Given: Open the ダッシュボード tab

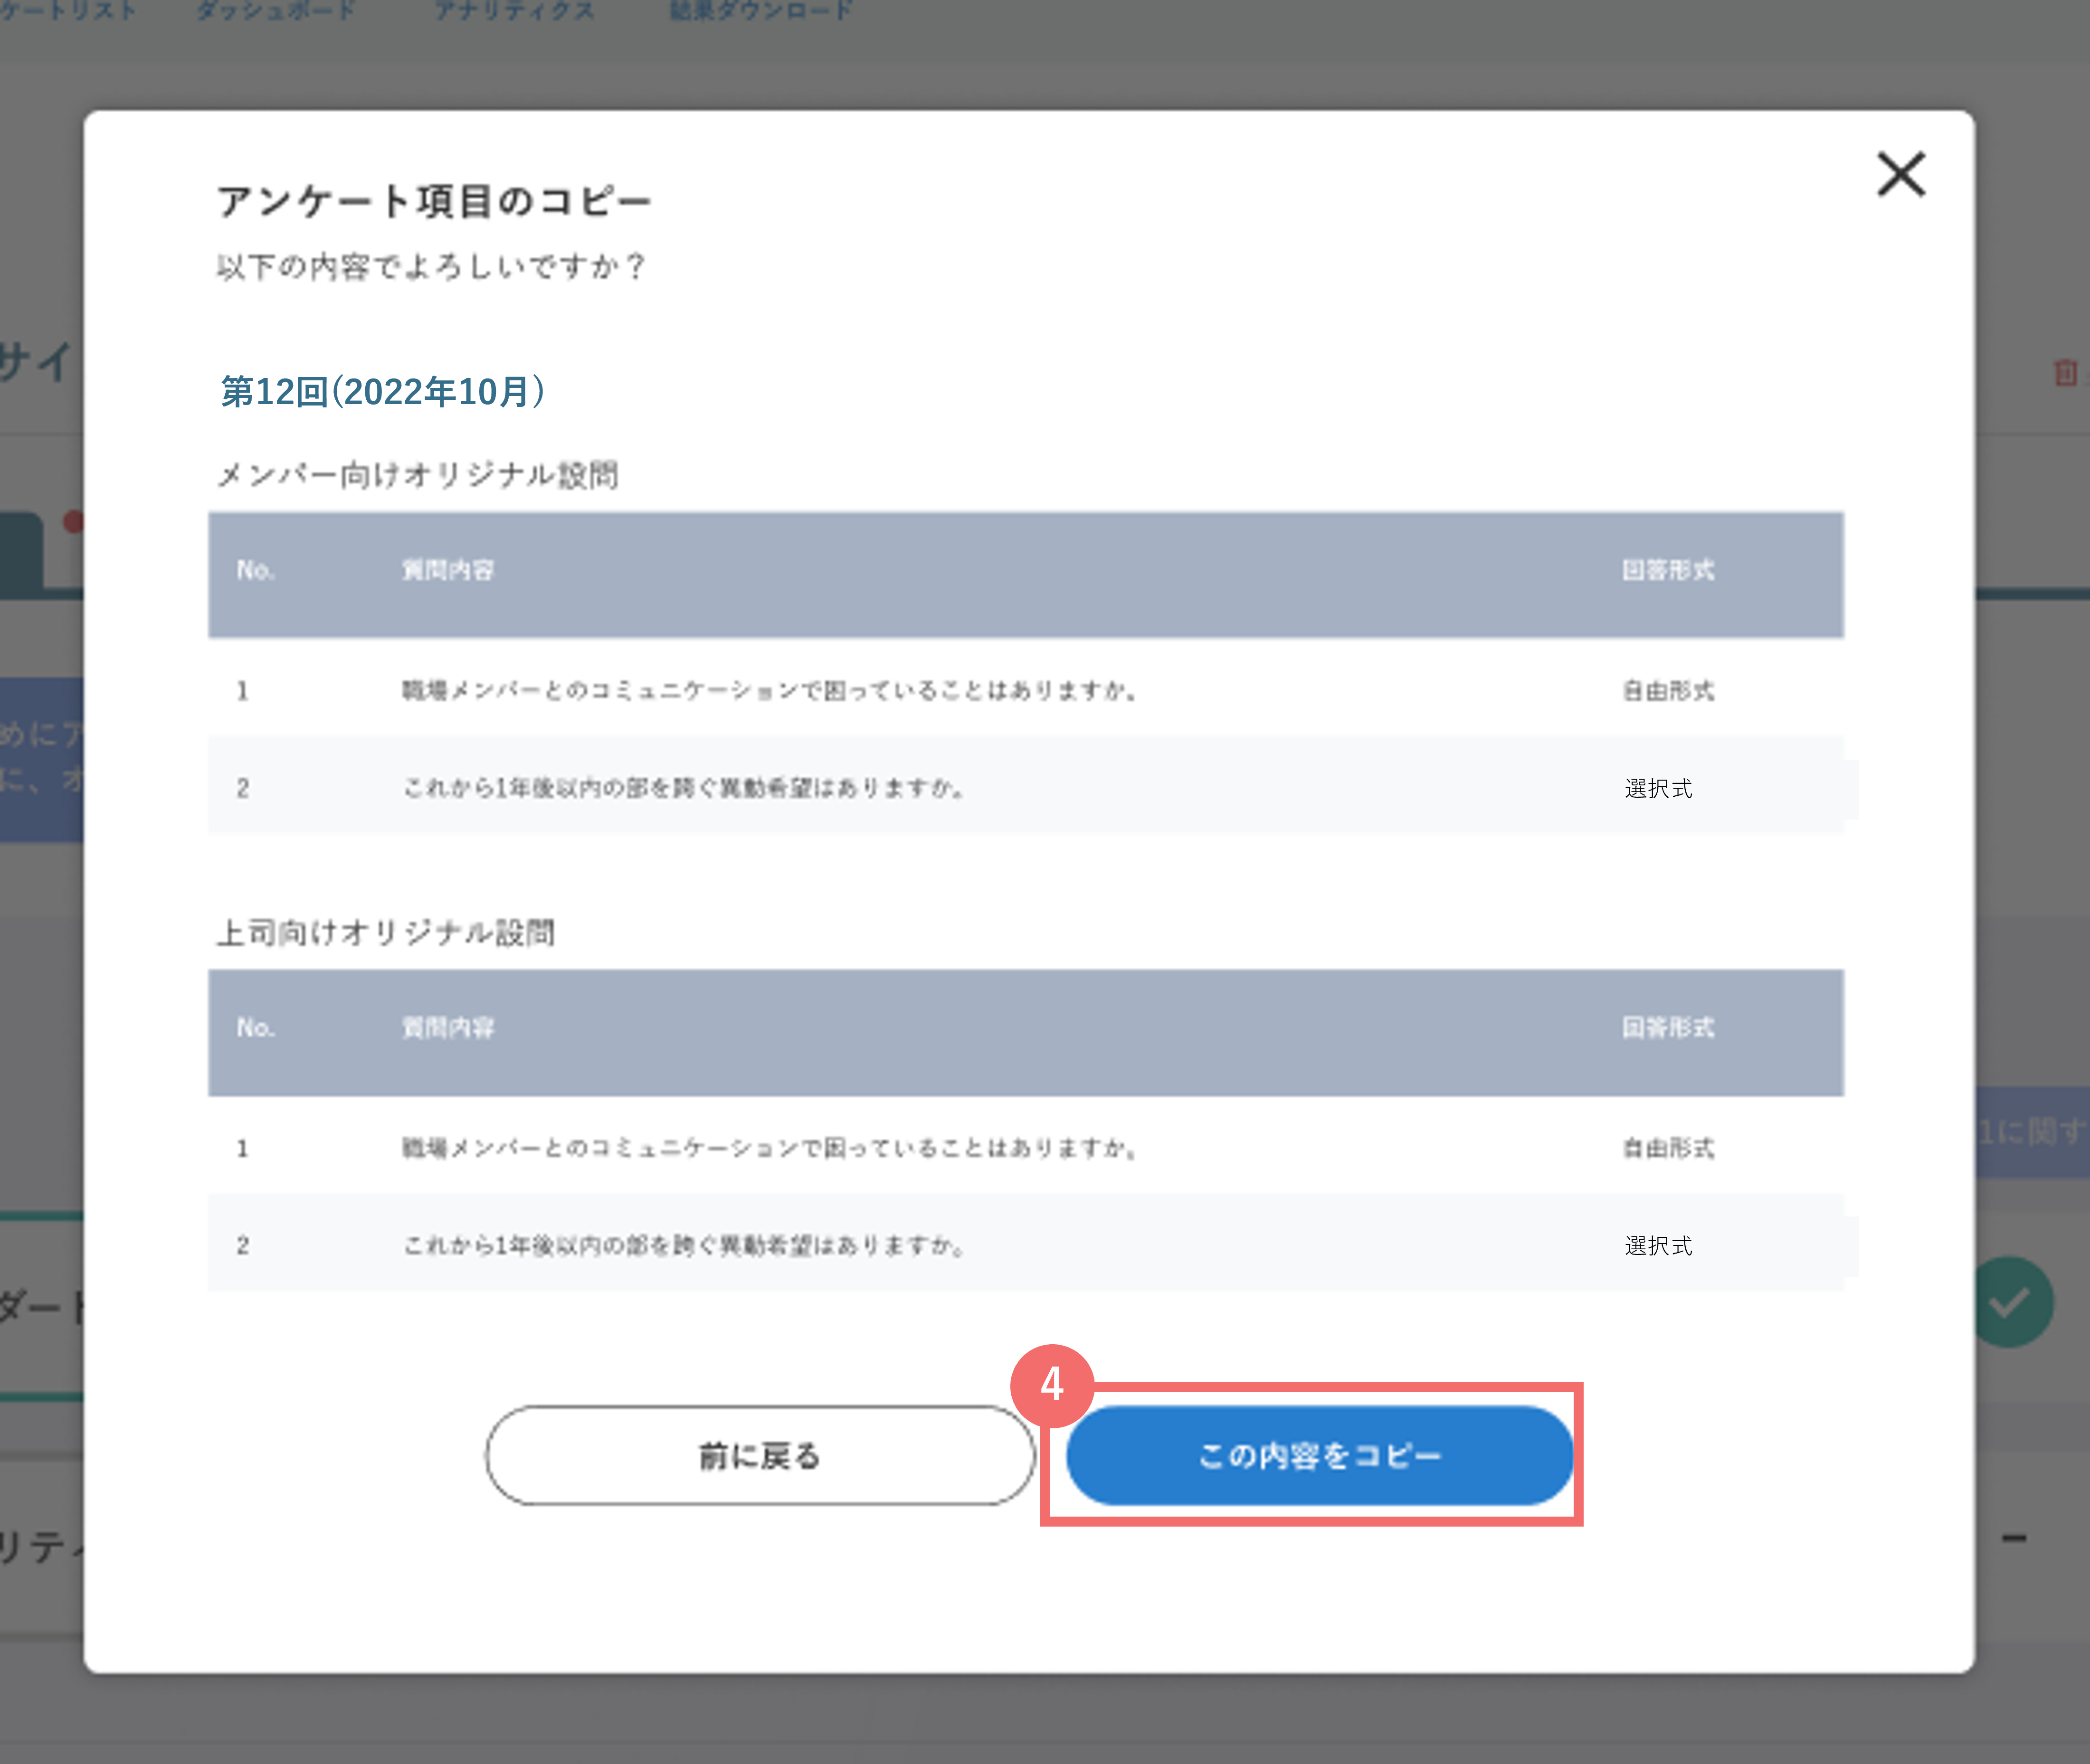Looking at the screenshot, I should [x=276, y=11].
